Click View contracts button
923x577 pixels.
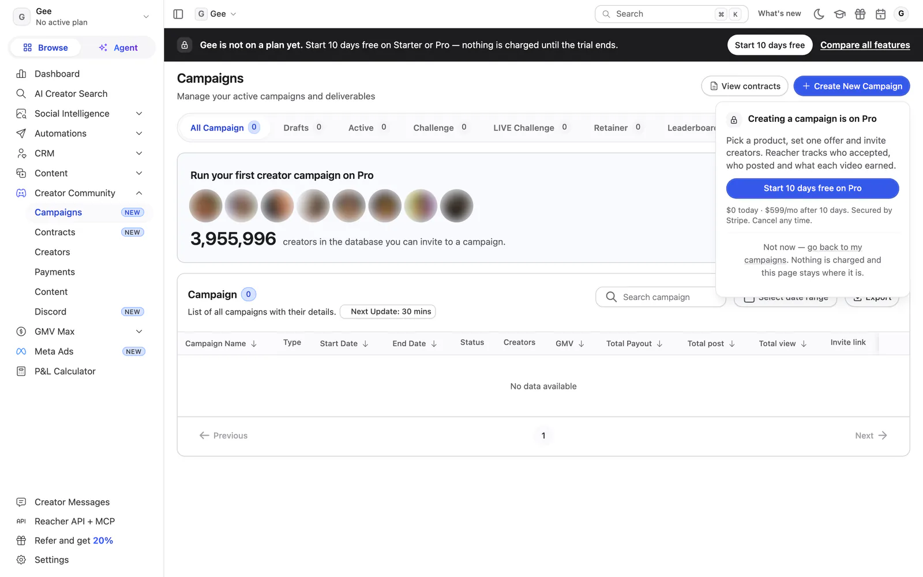pyautogui.click(x=745, y=86)
